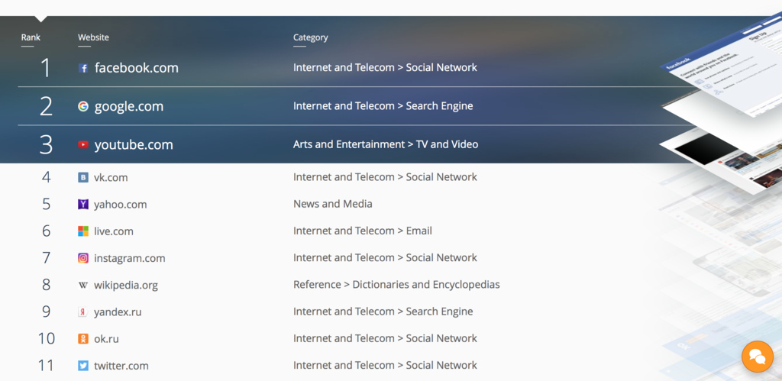The width and height of the screenshot is (782, 381).
Task: Click the Google favicon icon
Action: click(83, 106)
